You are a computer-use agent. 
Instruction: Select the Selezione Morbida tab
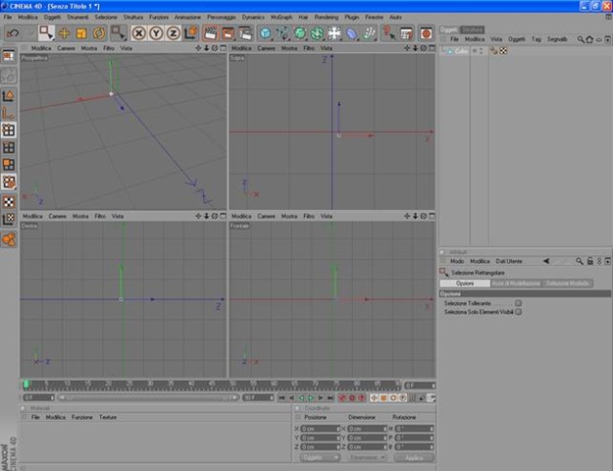click(567, 284)
